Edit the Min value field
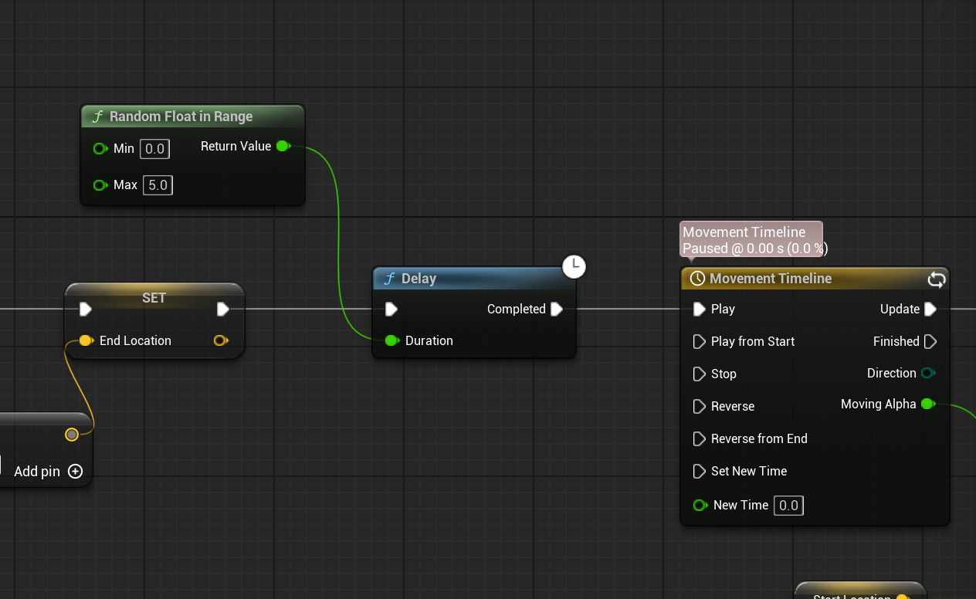This screenshot has height=599, width=976. point(154,148)
